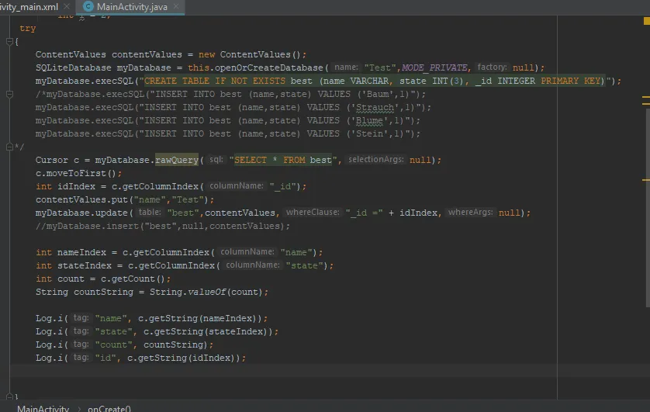This screenshot has height=412, width=650.
Task: Collapse the try block fold marker
Action: 9,40
